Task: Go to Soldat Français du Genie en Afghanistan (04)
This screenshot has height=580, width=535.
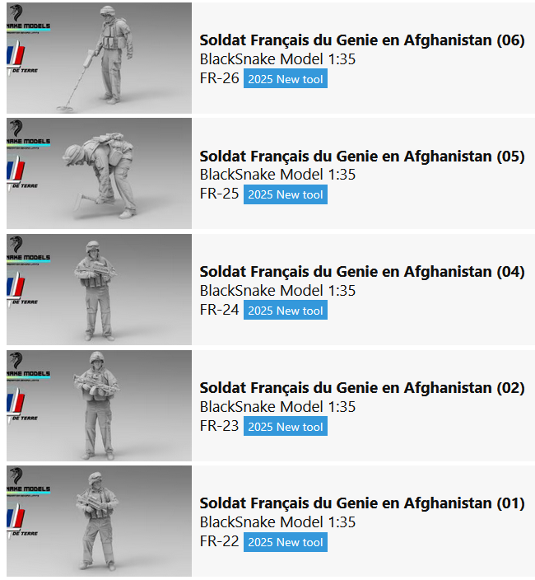Action: pyautogui.click(x=361, y=272)
